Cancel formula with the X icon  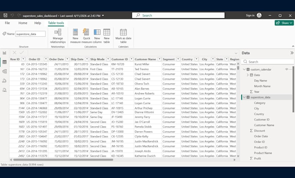(14, 53)
